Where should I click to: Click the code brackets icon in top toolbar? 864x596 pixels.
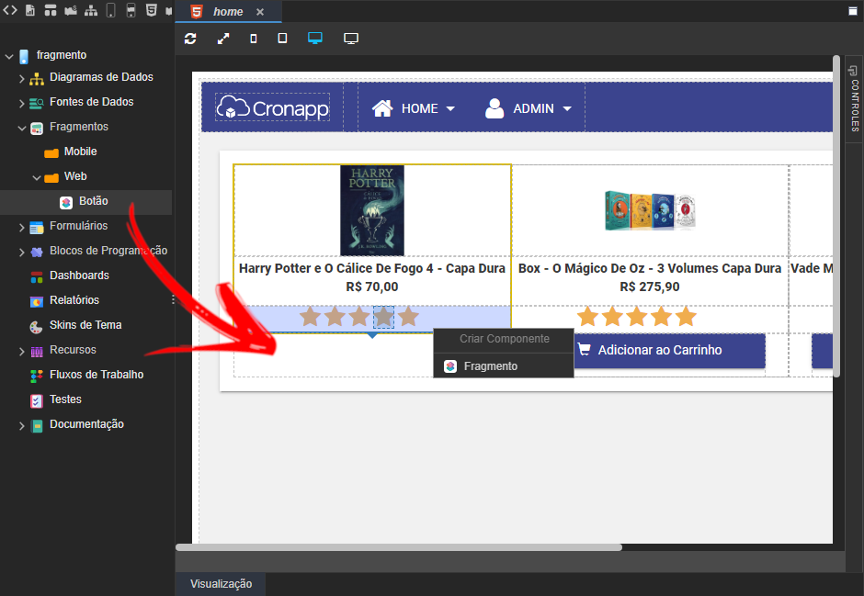(x=10, y=10)
